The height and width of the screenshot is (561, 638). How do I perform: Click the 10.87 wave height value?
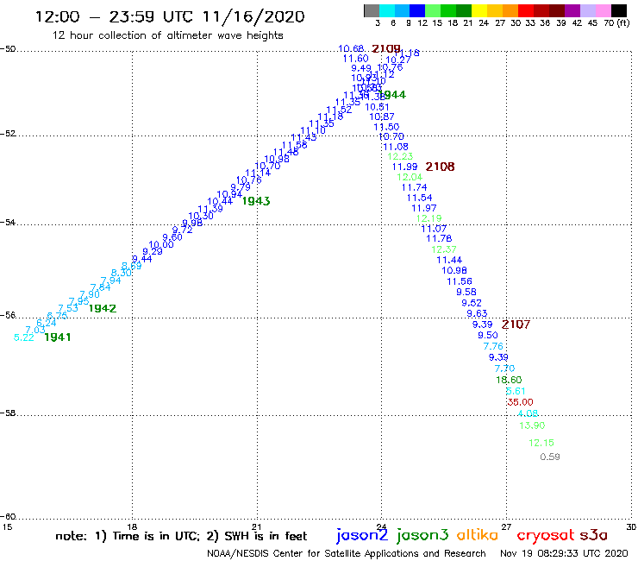coord(381,117)
